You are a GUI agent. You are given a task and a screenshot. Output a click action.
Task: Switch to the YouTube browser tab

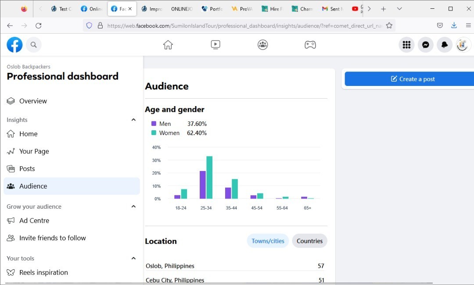(x=355, y=9)
